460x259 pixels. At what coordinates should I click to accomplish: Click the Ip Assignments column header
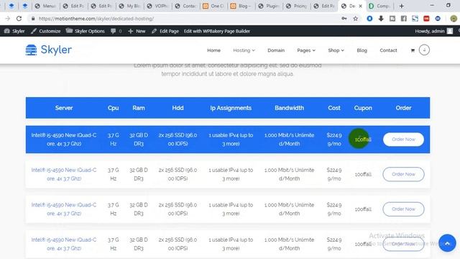click(x=231, y=108)
